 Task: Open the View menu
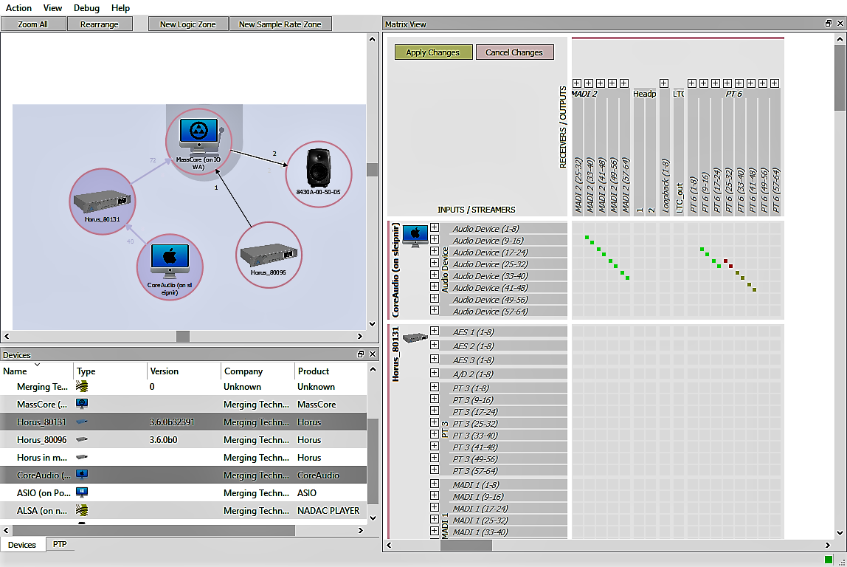[x=52, y=7]
